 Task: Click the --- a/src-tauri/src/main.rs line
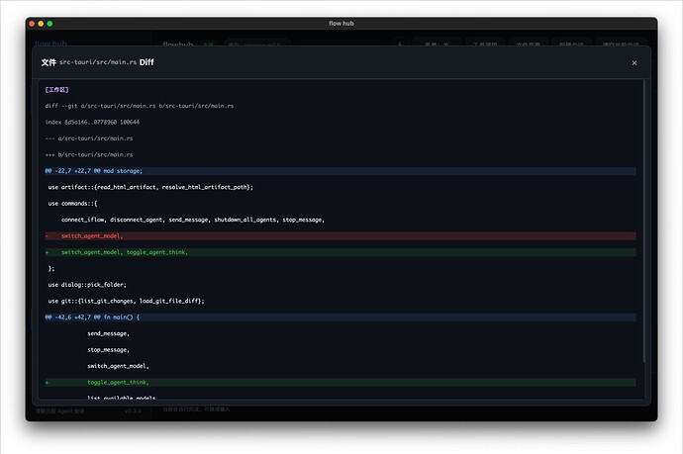[x=89, y=138]
